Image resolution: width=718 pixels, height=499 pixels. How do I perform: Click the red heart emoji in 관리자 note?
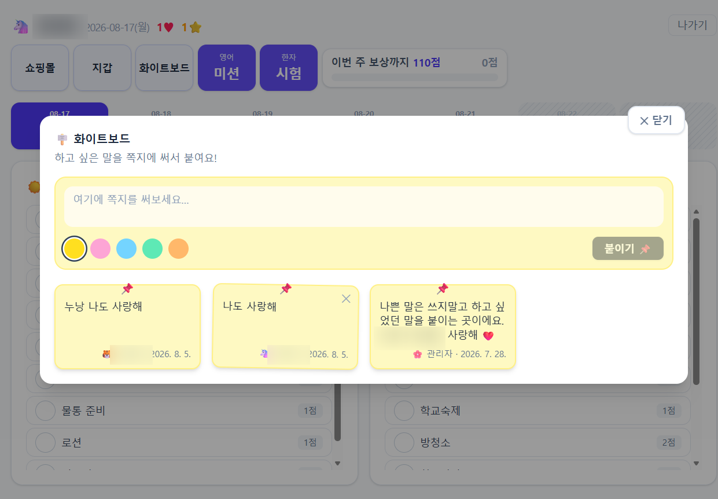tap(488, 336)
